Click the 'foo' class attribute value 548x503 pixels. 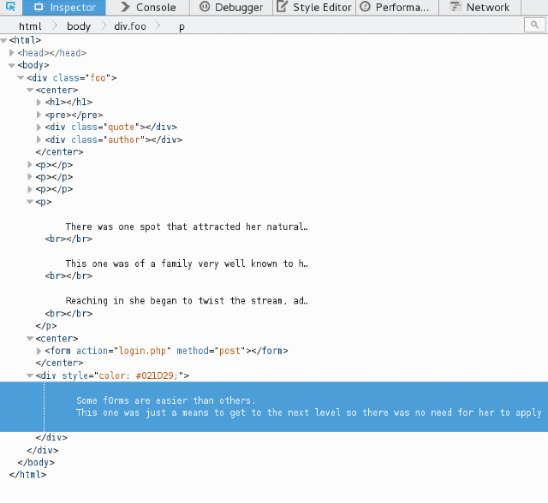click(x=98, y=78)
